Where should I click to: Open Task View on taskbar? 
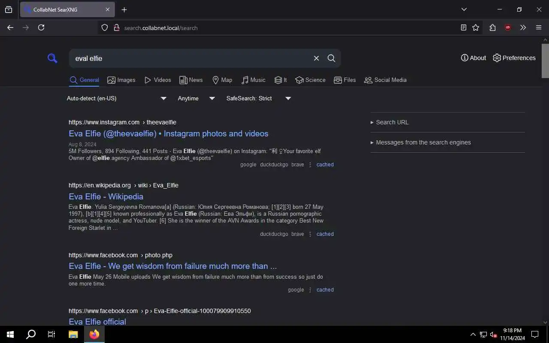[51, 334]
